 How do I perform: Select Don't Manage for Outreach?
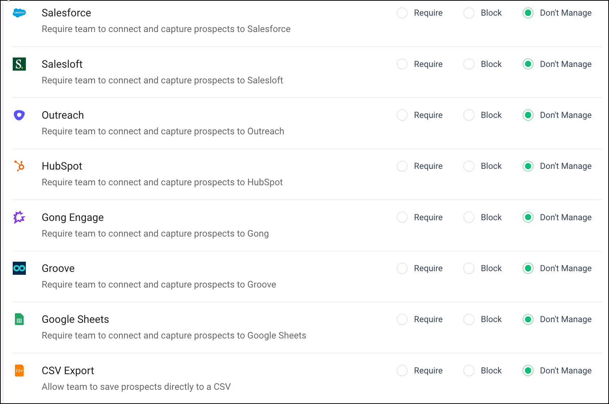(x=528, y=115)
